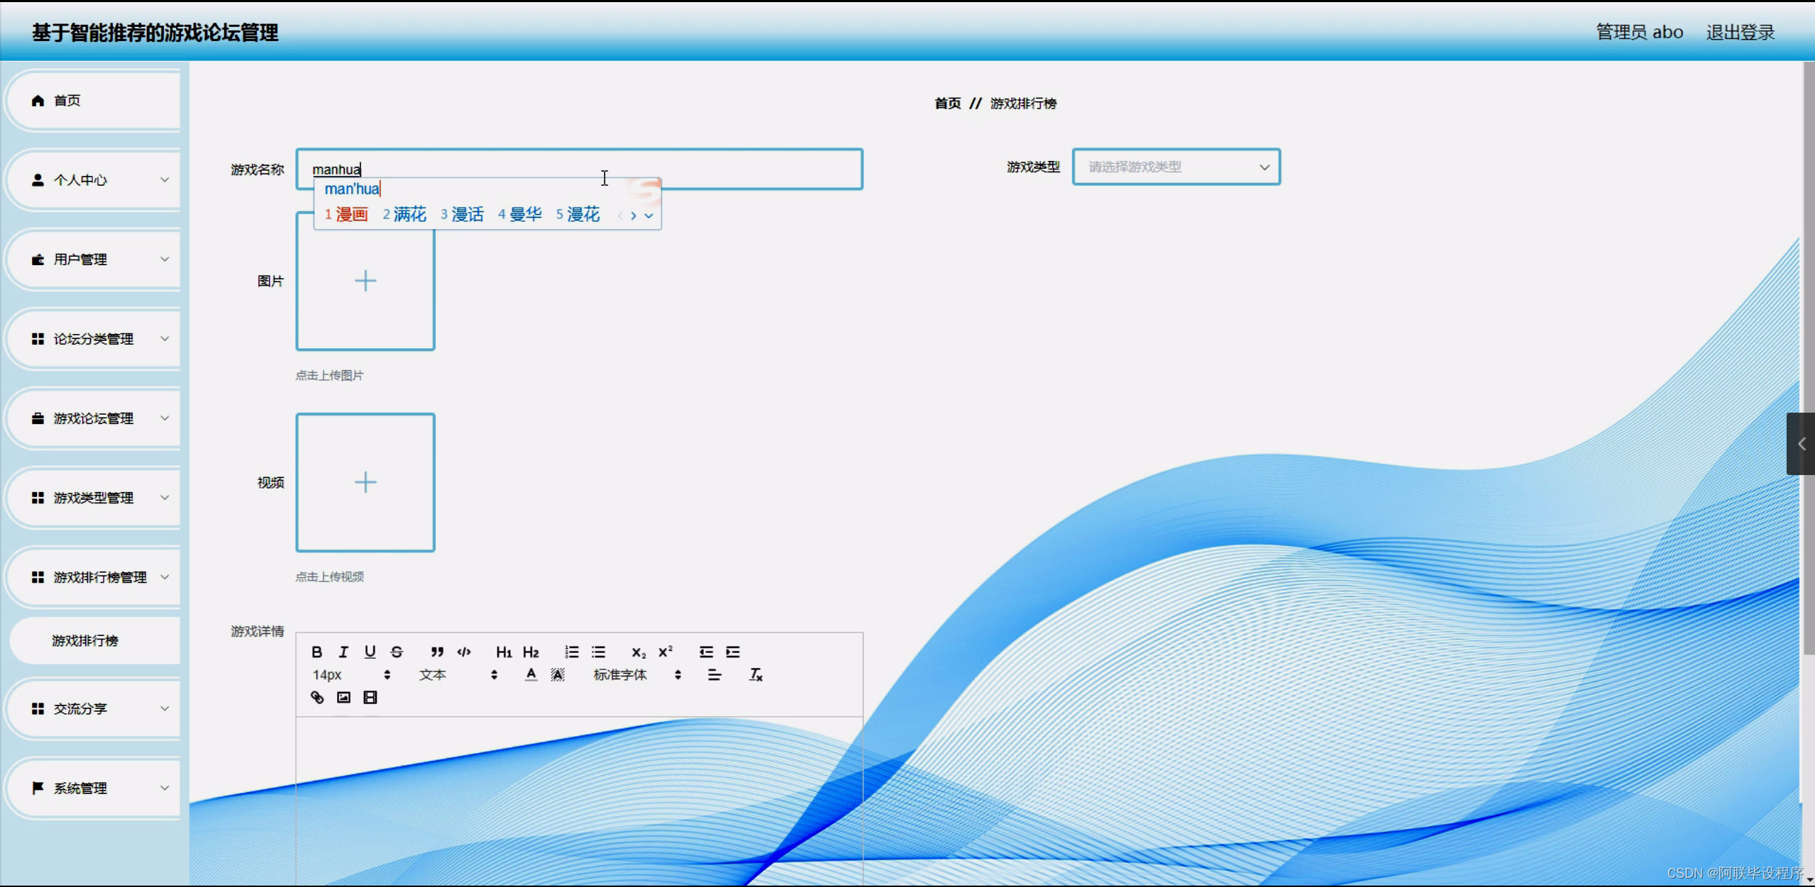Apply superscript formatting
The height and width of the screenshot is (887, 1815).
pos(666,652)
